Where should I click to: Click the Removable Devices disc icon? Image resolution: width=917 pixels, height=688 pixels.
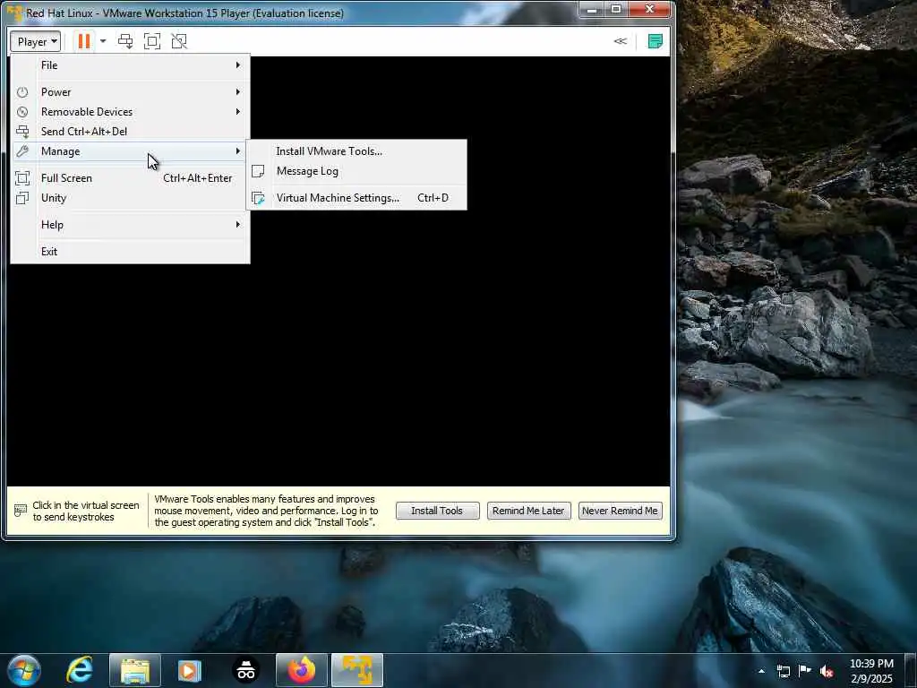22,112
